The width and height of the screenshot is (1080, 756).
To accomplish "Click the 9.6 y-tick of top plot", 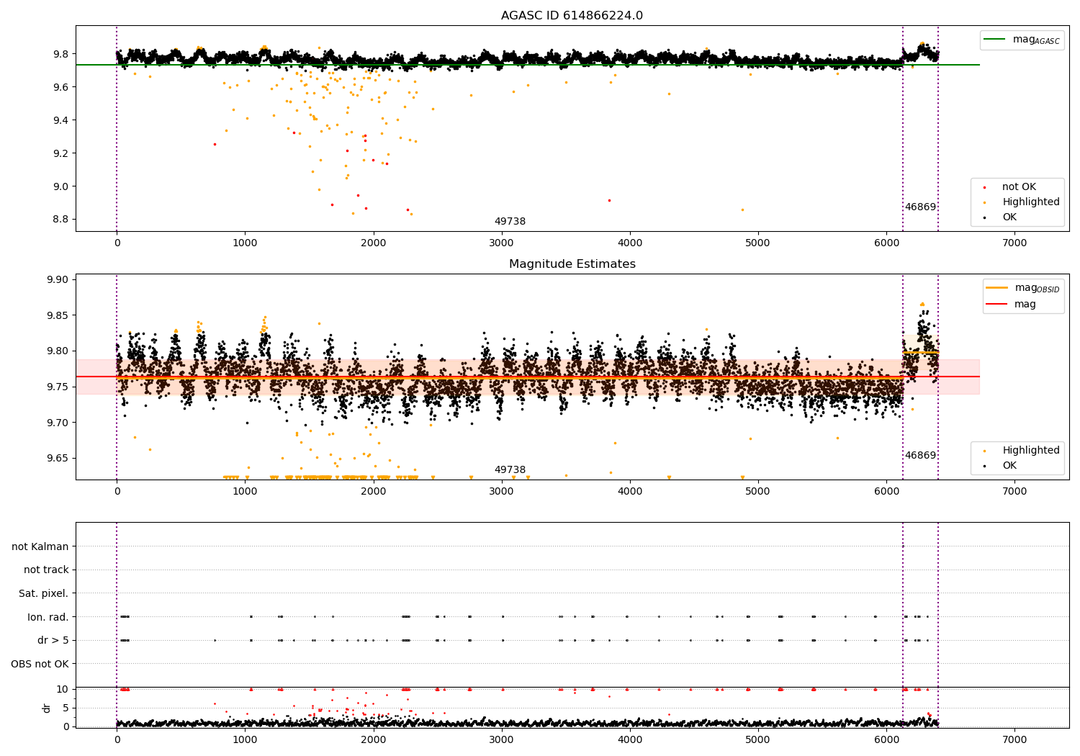I will tap(60, 87).
